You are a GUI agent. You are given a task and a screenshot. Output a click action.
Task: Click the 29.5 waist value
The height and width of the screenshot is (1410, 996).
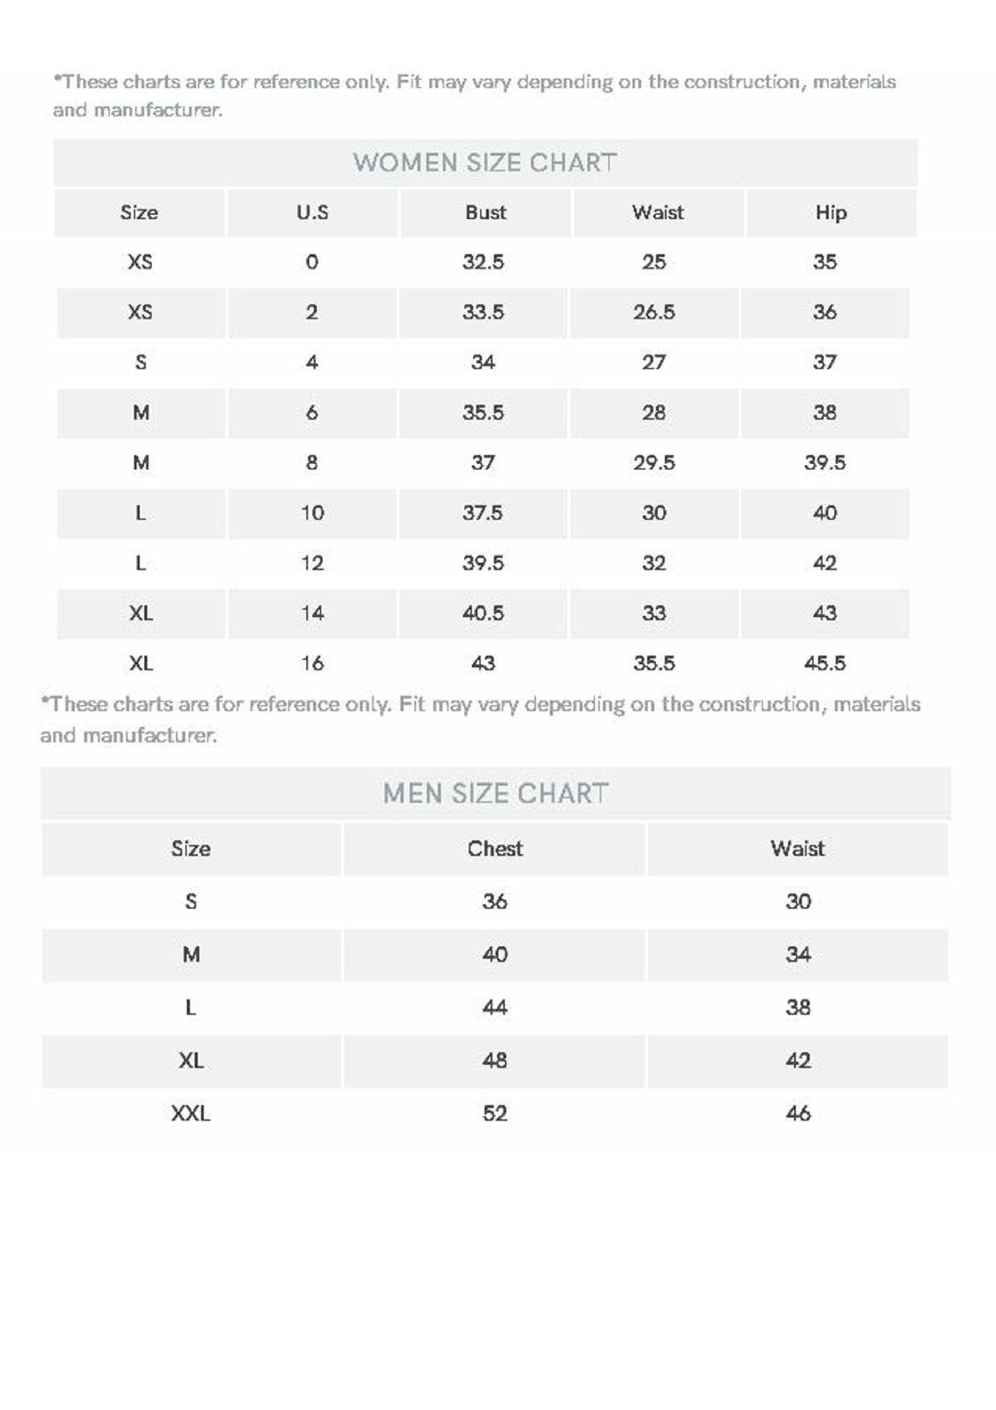click(x=654, y=463)
